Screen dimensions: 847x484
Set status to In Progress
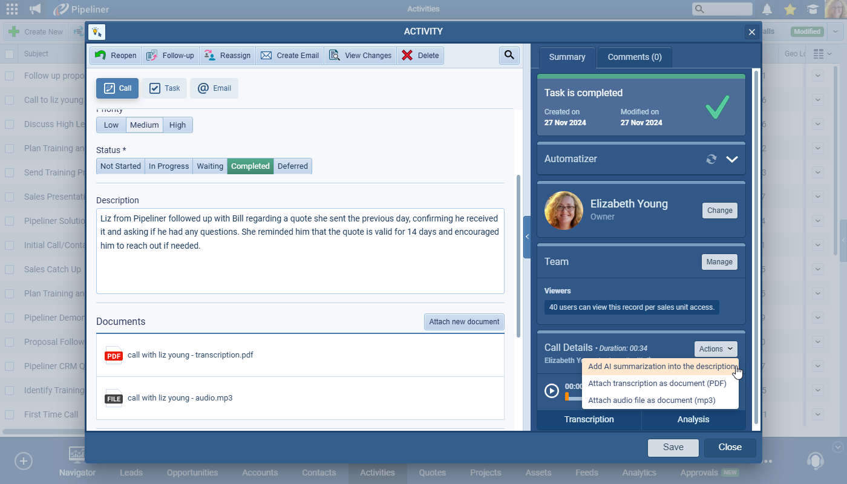(x=169, y=166)
